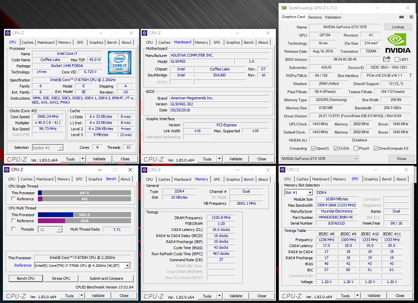
Task: Click the NB Frequency value 2692.1 MHz
Action: [x=246, y=203]
